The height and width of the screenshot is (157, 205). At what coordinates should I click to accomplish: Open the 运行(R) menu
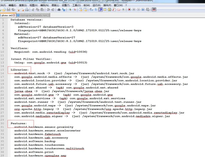[x=96, y=5]
